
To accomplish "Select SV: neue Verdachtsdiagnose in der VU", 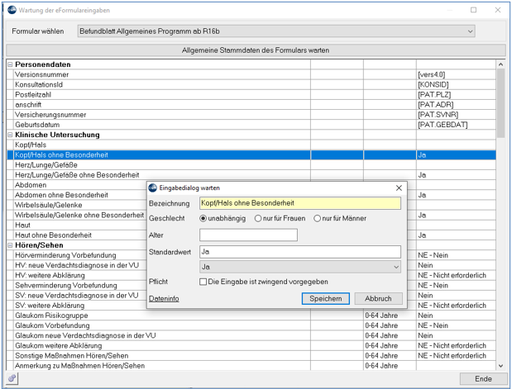I will coord(77,296).
